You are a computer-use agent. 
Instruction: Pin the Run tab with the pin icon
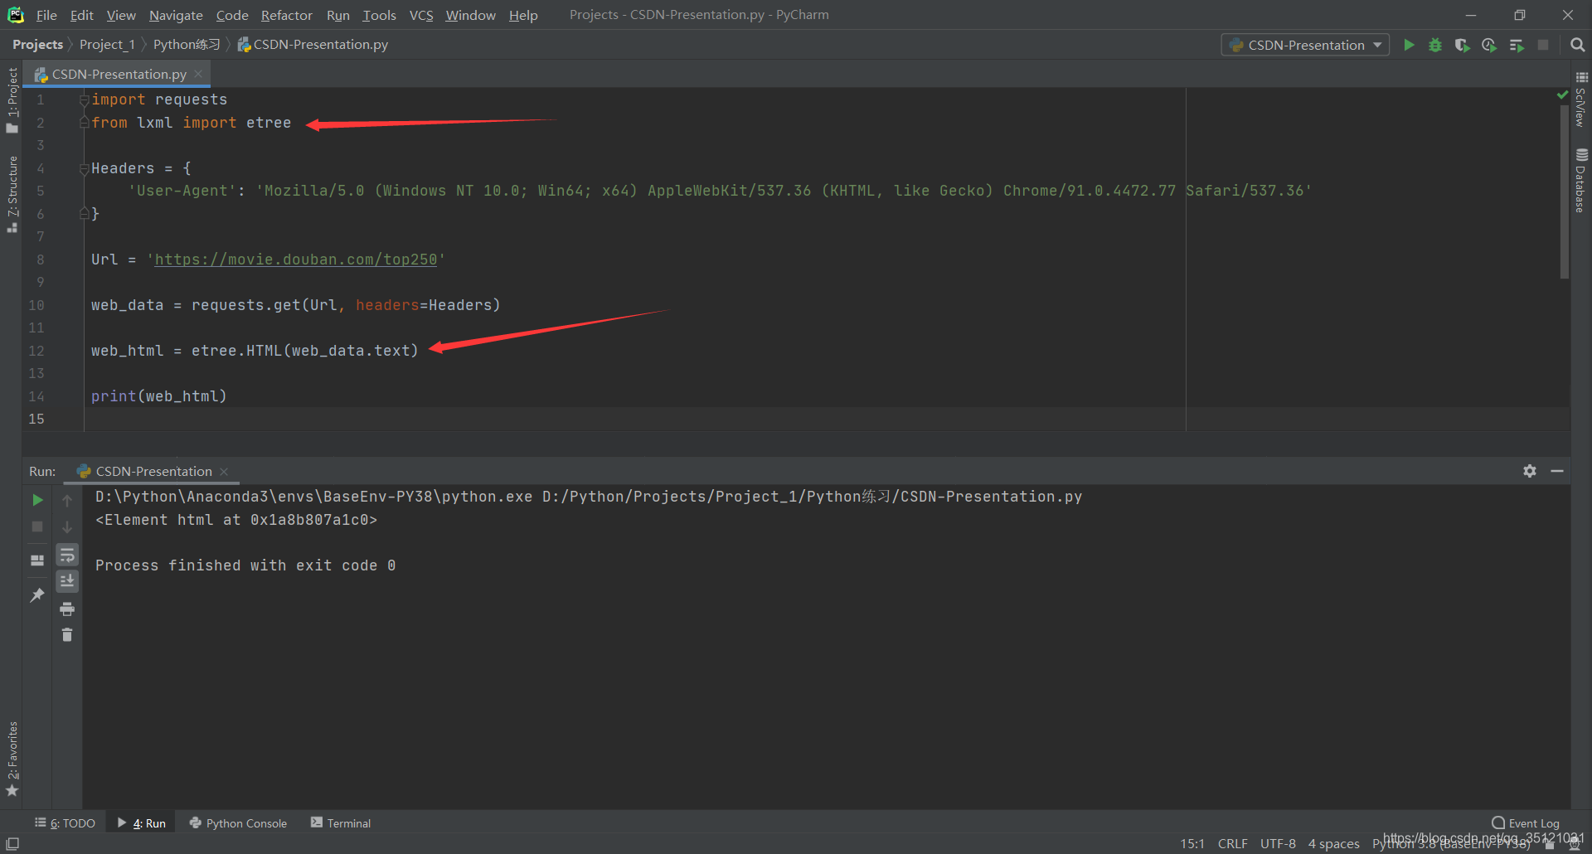tap(36, 594)
